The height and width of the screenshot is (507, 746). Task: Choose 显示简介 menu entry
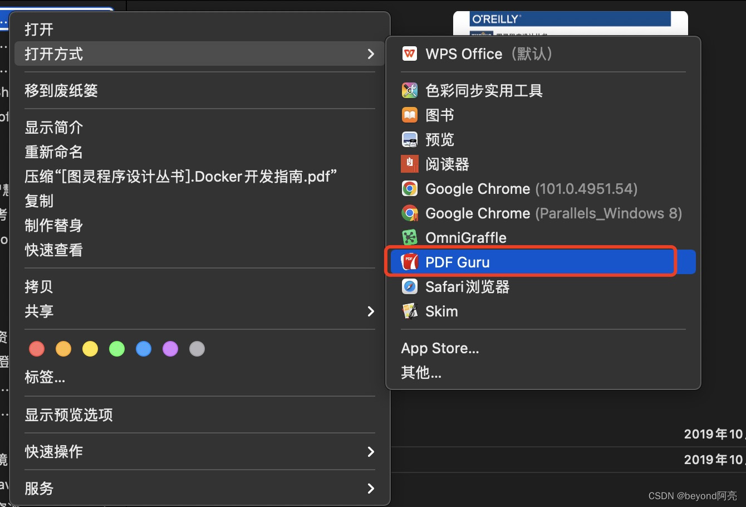pos(199,127)
